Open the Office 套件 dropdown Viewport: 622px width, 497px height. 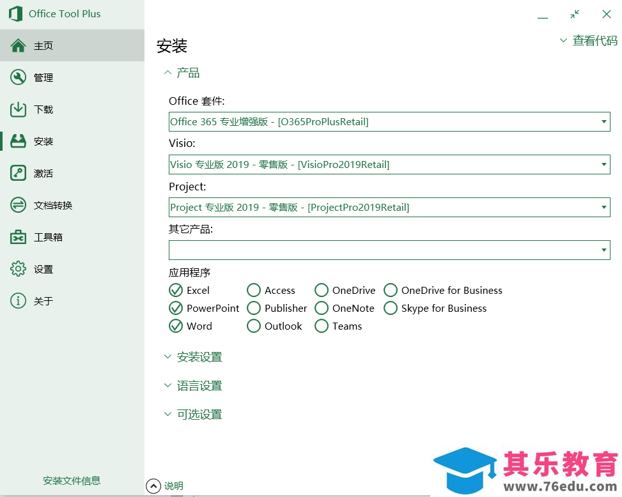tap(389, 121)
